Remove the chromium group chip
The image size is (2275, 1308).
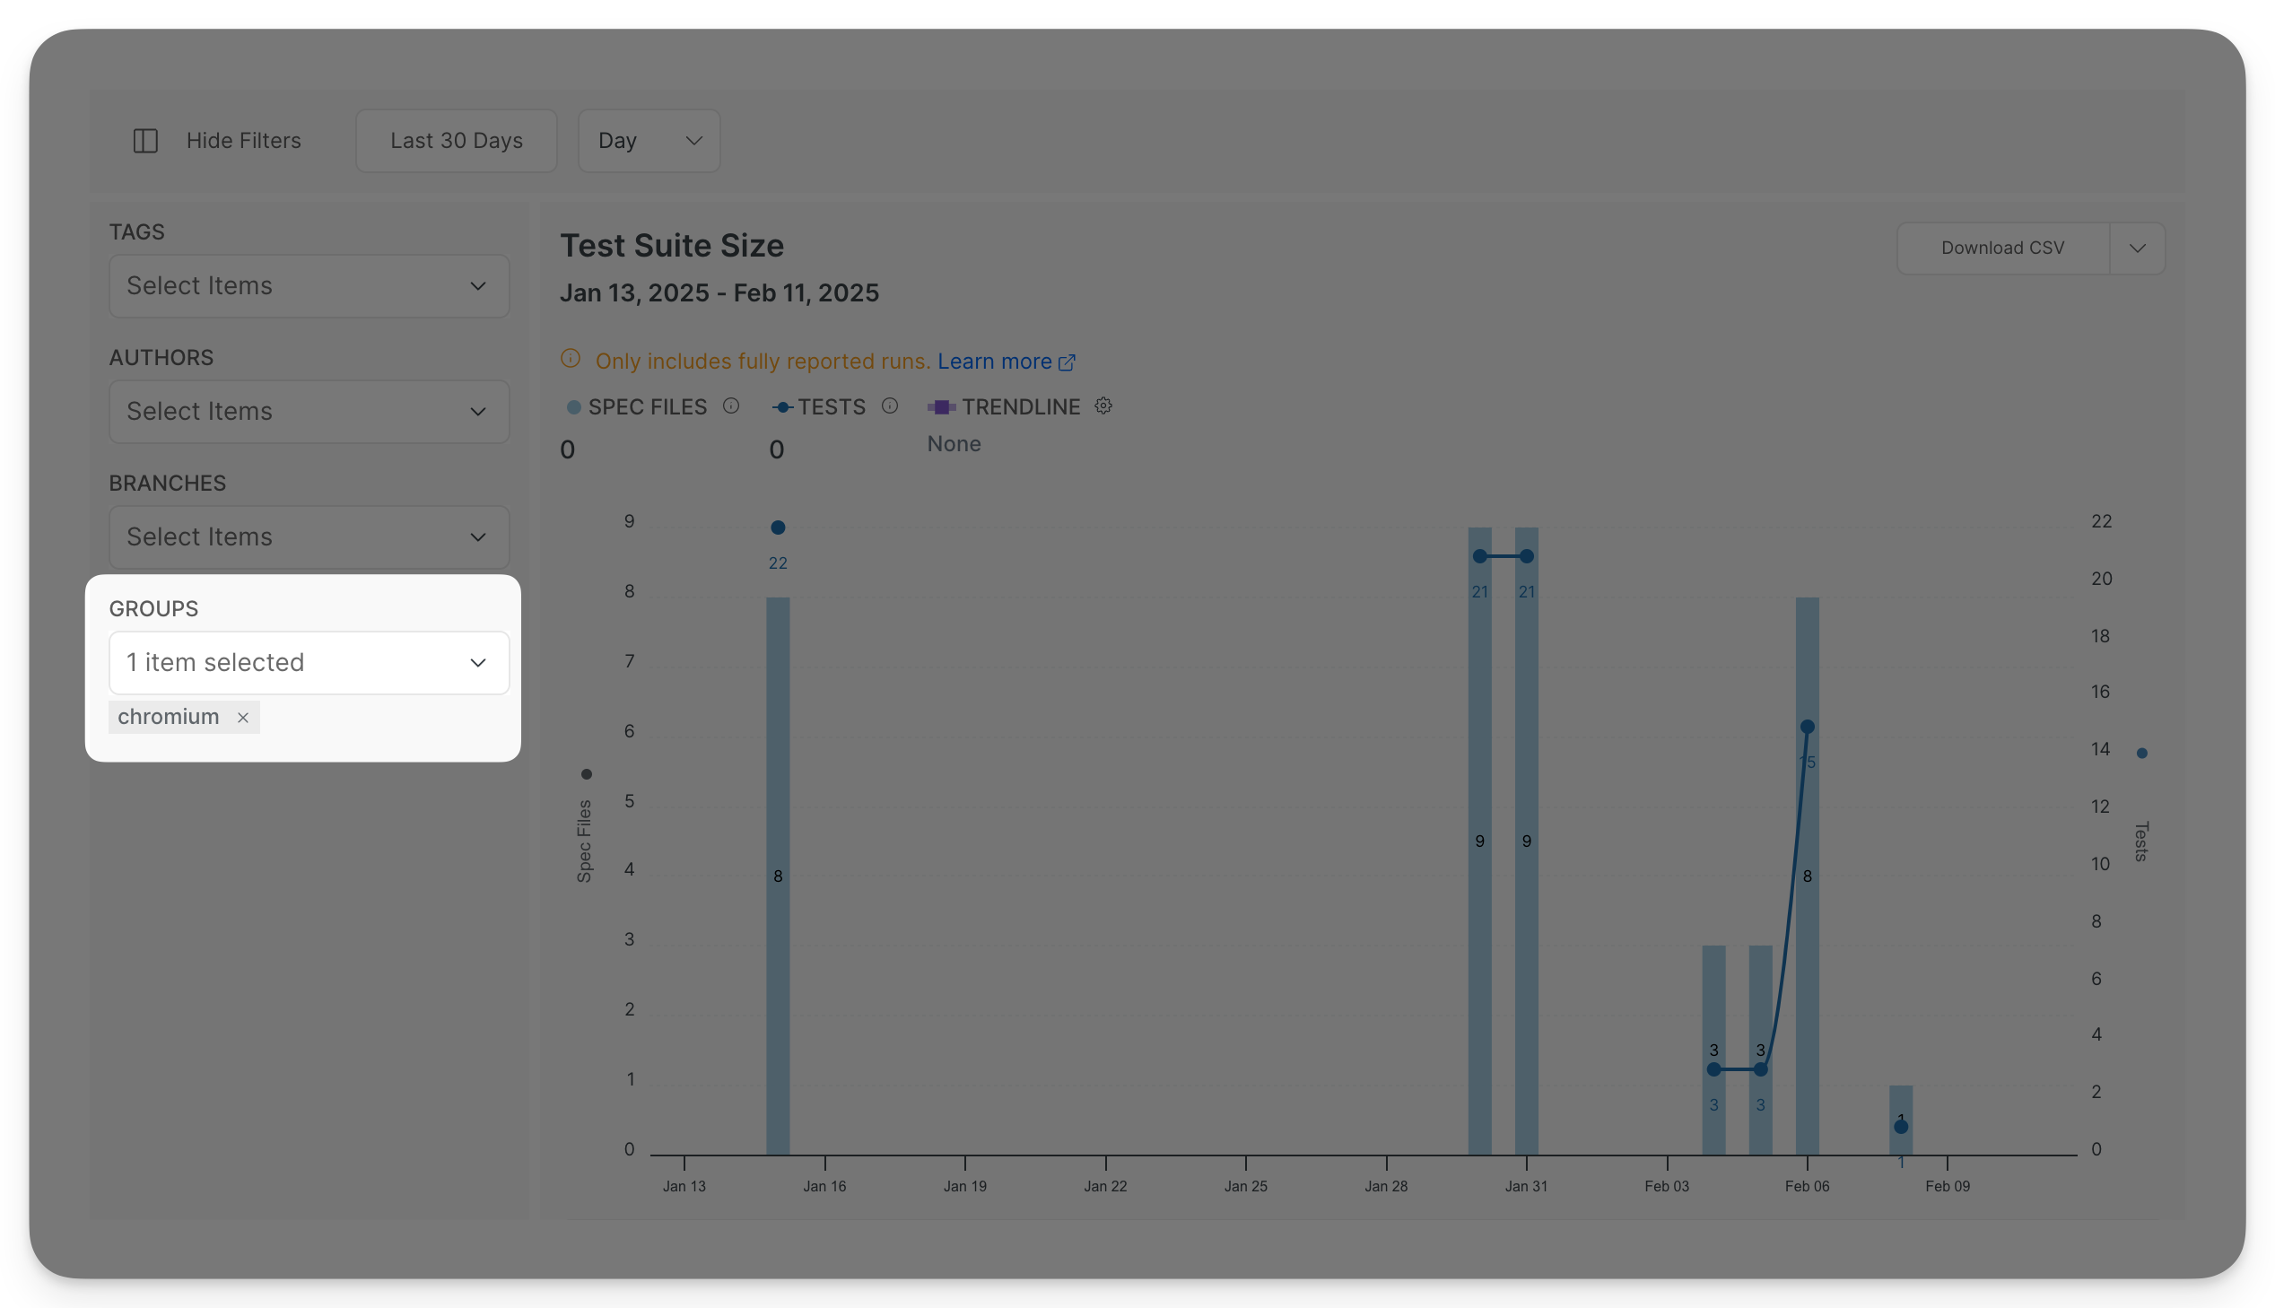tap(242, 717)
